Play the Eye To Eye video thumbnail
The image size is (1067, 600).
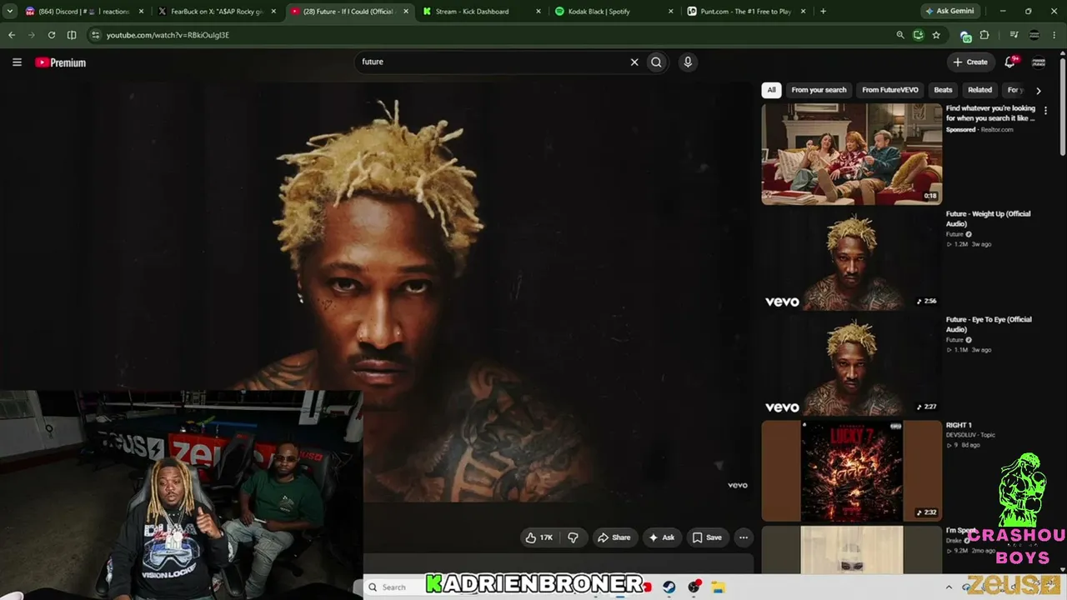[x=851, y=366]
